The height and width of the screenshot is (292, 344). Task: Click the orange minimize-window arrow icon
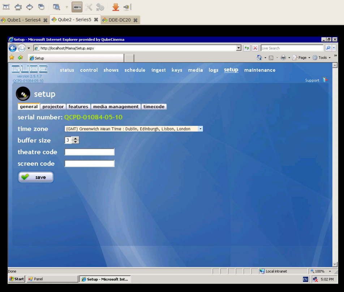[x=116, y=7]
